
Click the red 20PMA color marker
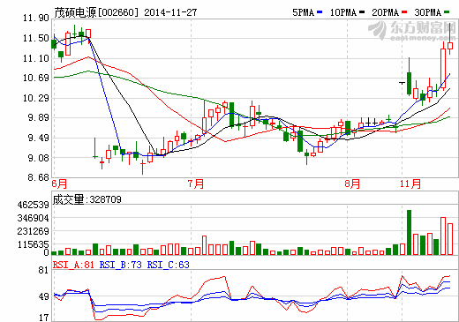(x=404, y=12)
